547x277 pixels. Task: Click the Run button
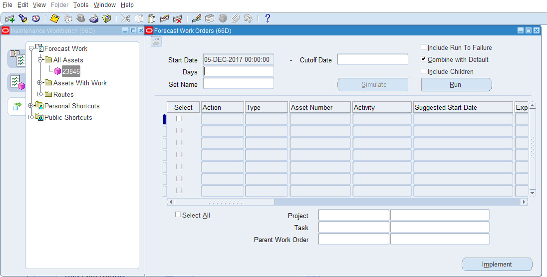point(456,84)
